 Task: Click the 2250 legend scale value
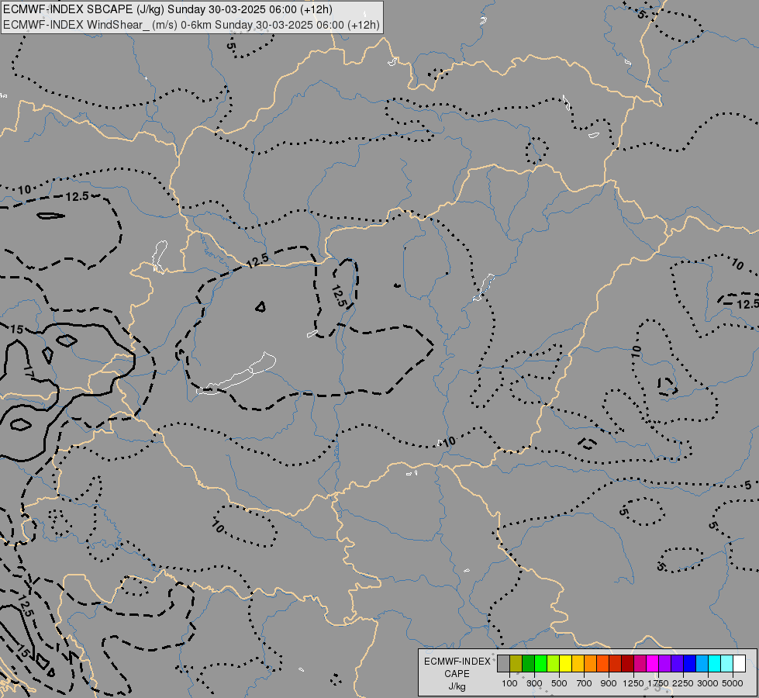click(683, 683)
